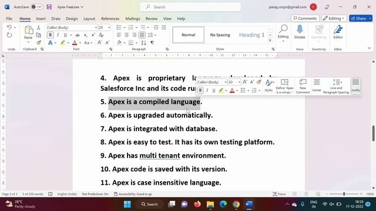Toggle Superscript formatting
This screenshot has width=376, height=211.
(x=93, y=35)
